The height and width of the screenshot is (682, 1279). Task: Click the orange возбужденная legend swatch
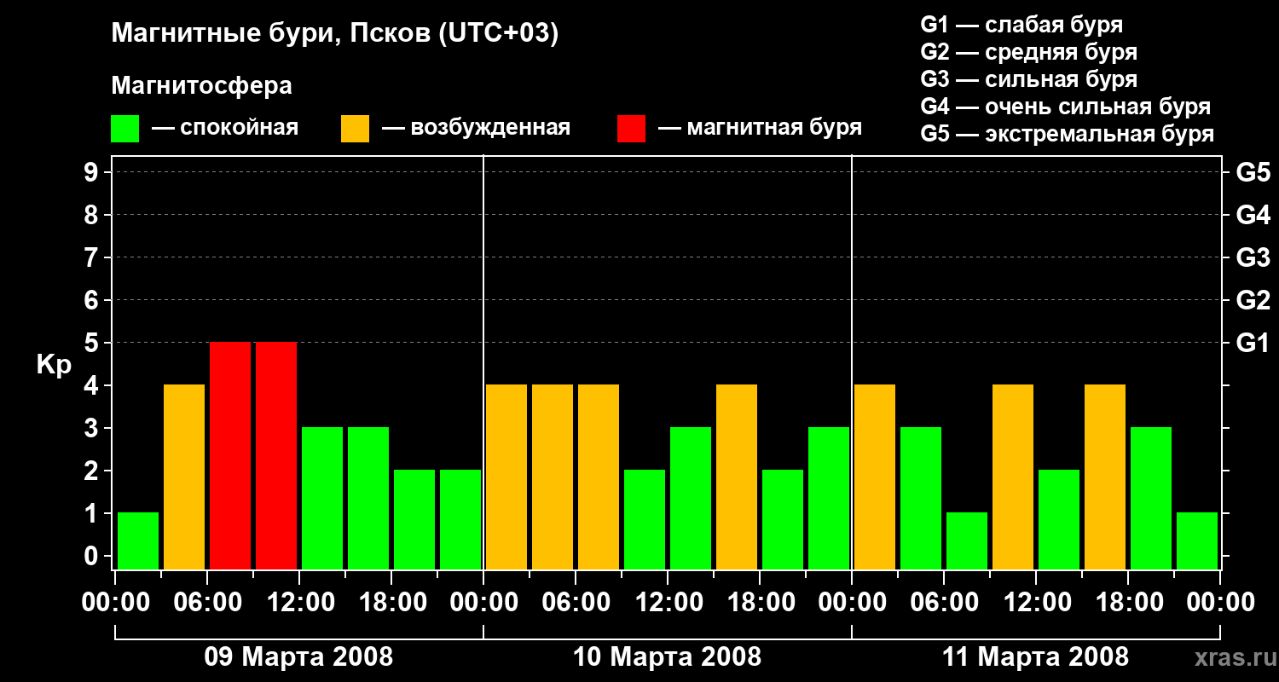pos(355,129)
